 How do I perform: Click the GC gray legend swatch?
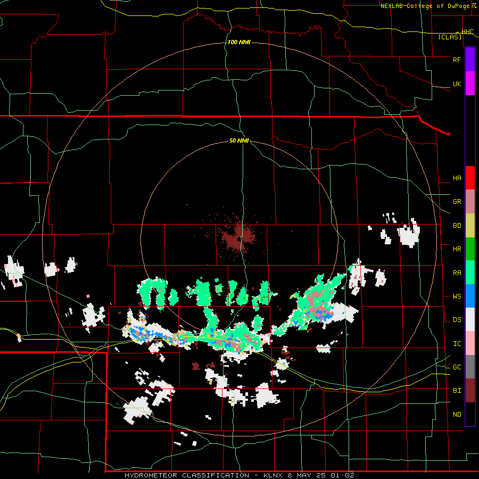click(470, 367)
